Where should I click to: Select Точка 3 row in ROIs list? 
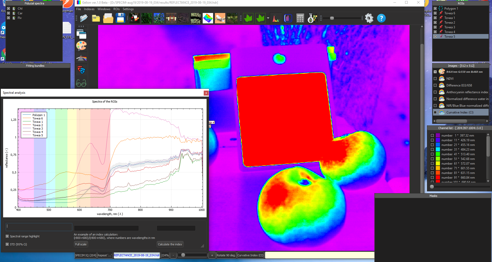461,27
